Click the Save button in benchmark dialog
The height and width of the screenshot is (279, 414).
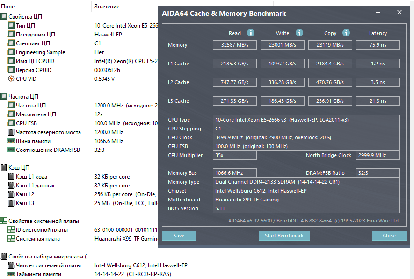pyautogui.click(x=179, y=236)
